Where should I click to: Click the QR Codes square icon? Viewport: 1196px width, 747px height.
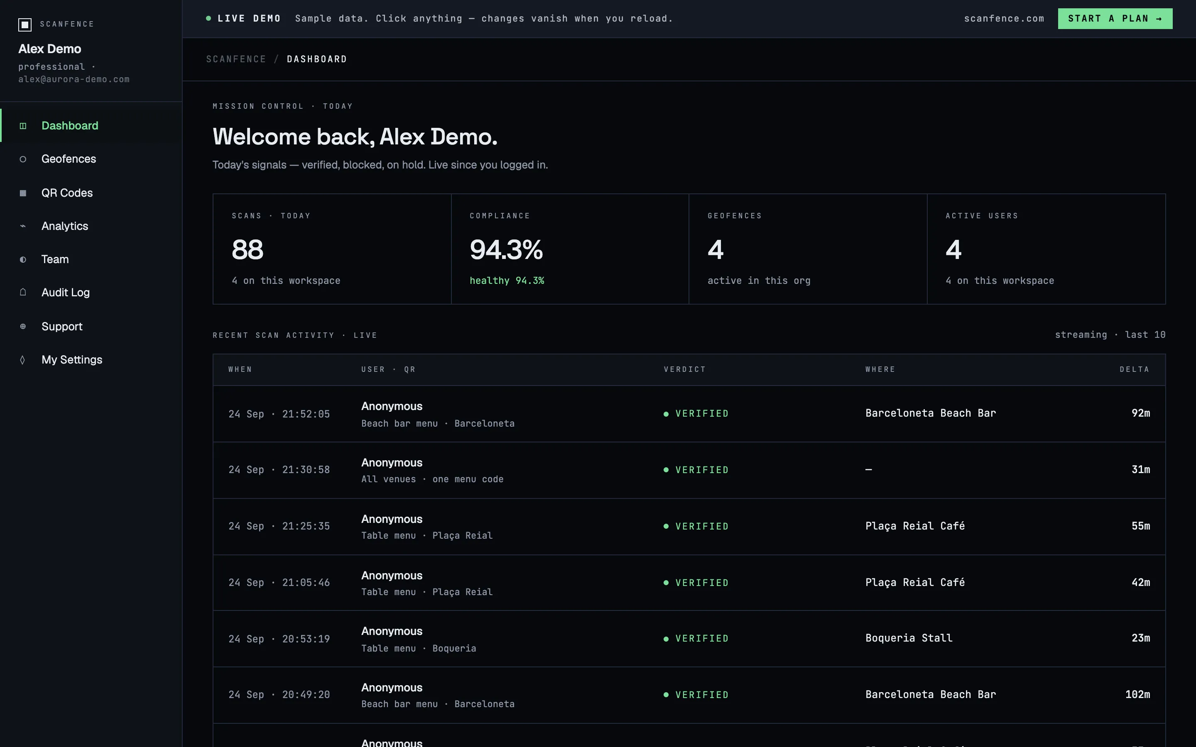tap(23, 193)
